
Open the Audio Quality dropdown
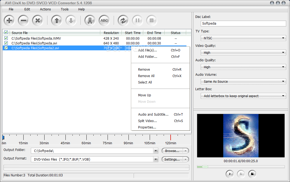pos(243,67)
